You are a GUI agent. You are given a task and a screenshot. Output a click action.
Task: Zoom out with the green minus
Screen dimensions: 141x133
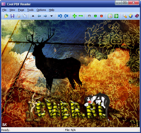81,16
